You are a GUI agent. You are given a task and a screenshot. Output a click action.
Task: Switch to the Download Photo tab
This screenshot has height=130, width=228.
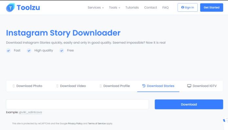(x=28, y=86)
